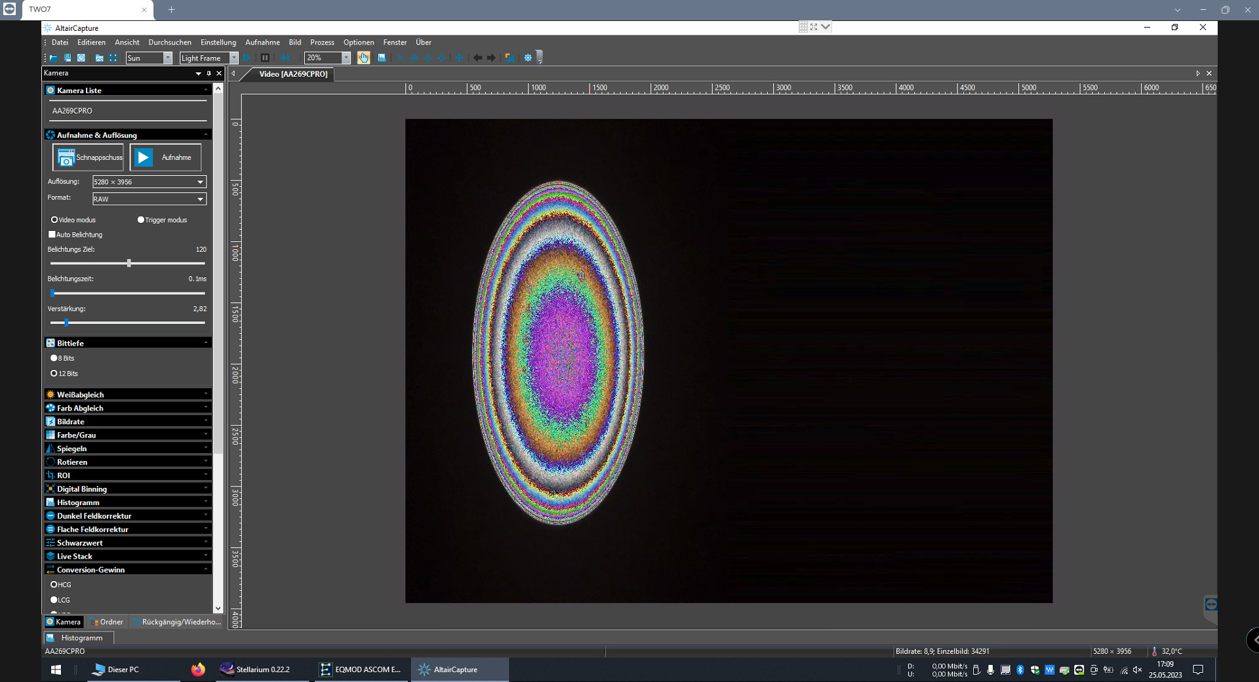The height and width of the screenshot is (682, 1259).
Task: Activate the hand pan tool icon
Action: coord(363,58)
